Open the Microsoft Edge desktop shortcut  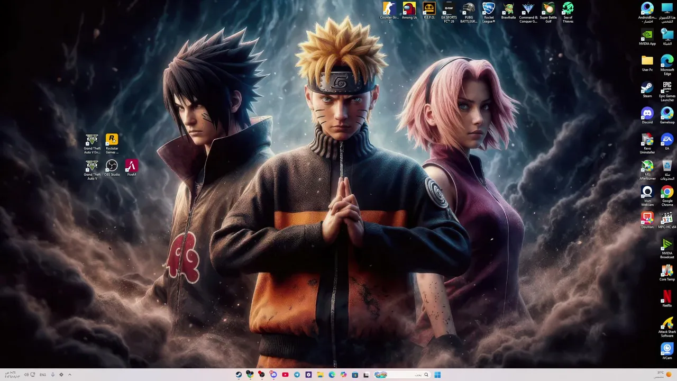(667, 65)
